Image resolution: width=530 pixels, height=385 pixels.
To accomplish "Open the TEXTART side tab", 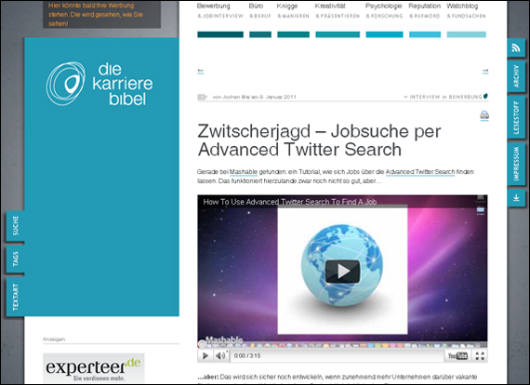I will pyautogui.click(x=16, y=297).
